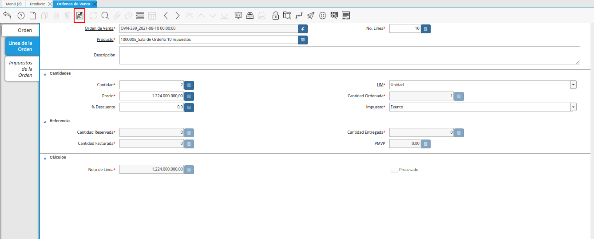This screenshot has height=239, width=594.
Task: Click the gear process icon in toolbar
Action: (322, 16)
